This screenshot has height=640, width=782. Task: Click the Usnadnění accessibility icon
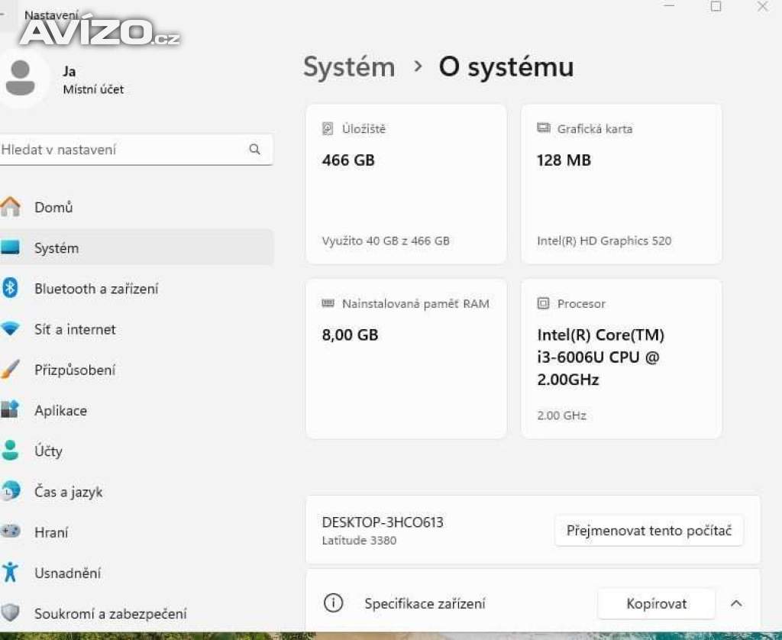tap(10, 572)
